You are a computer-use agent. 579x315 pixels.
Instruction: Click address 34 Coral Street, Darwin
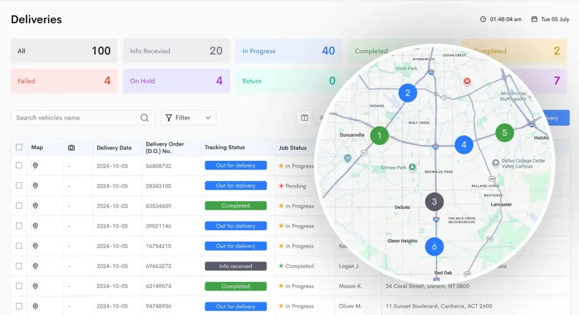click(x=427, y=286)
